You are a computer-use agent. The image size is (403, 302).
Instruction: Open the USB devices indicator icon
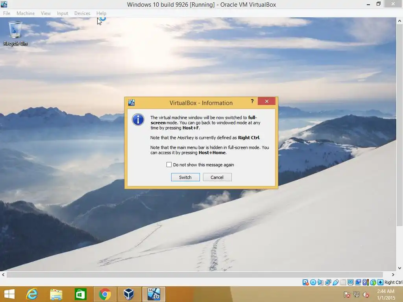pos(335,282)
